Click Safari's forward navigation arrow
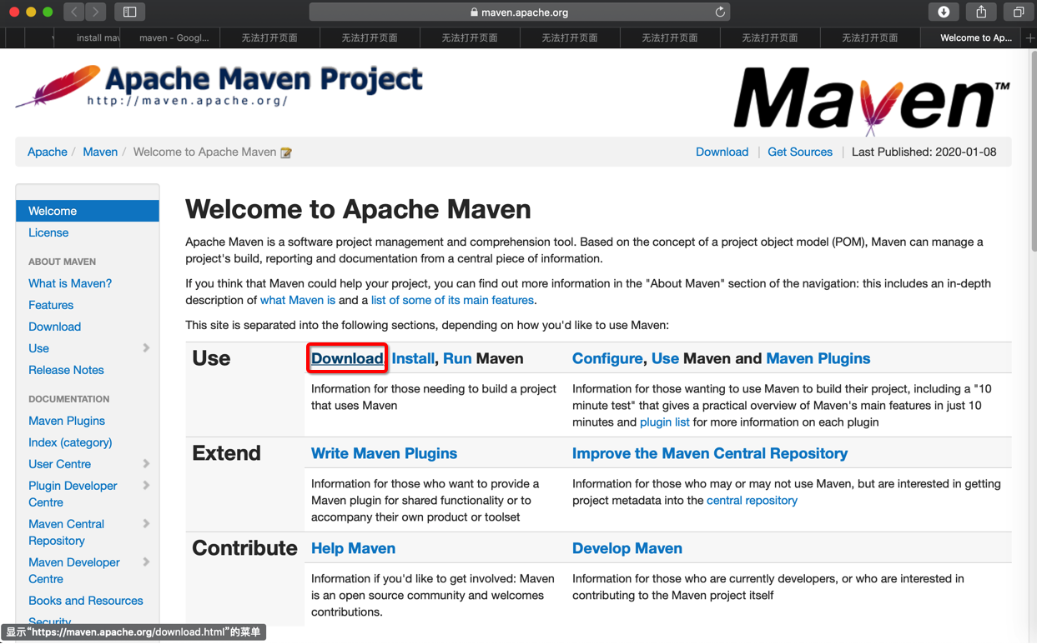 [x=96, y=12]
